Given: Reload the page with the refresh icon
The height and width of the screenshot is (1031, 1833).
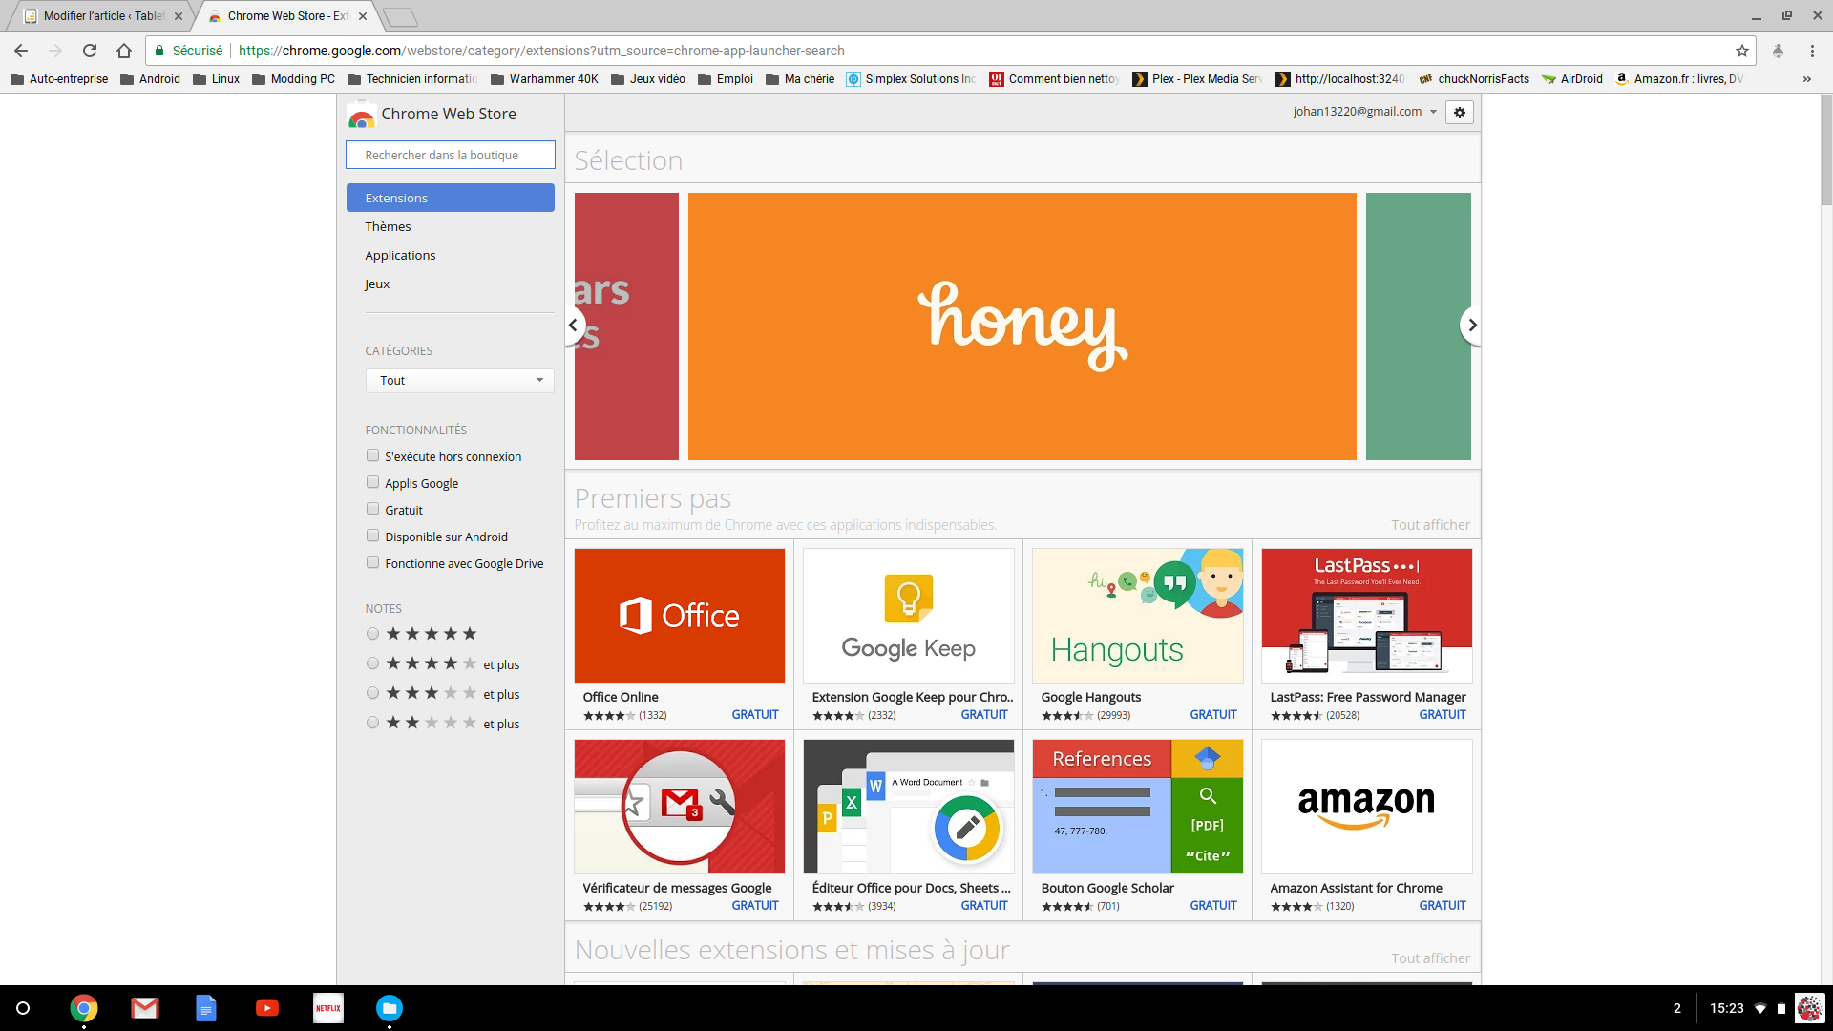Looking at the screenshot, I should (x=90, y=51).
